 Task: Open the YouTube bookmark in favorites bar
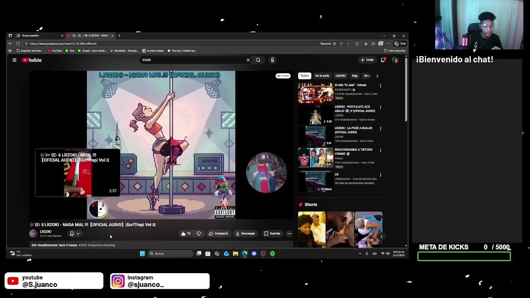(55, 50)
